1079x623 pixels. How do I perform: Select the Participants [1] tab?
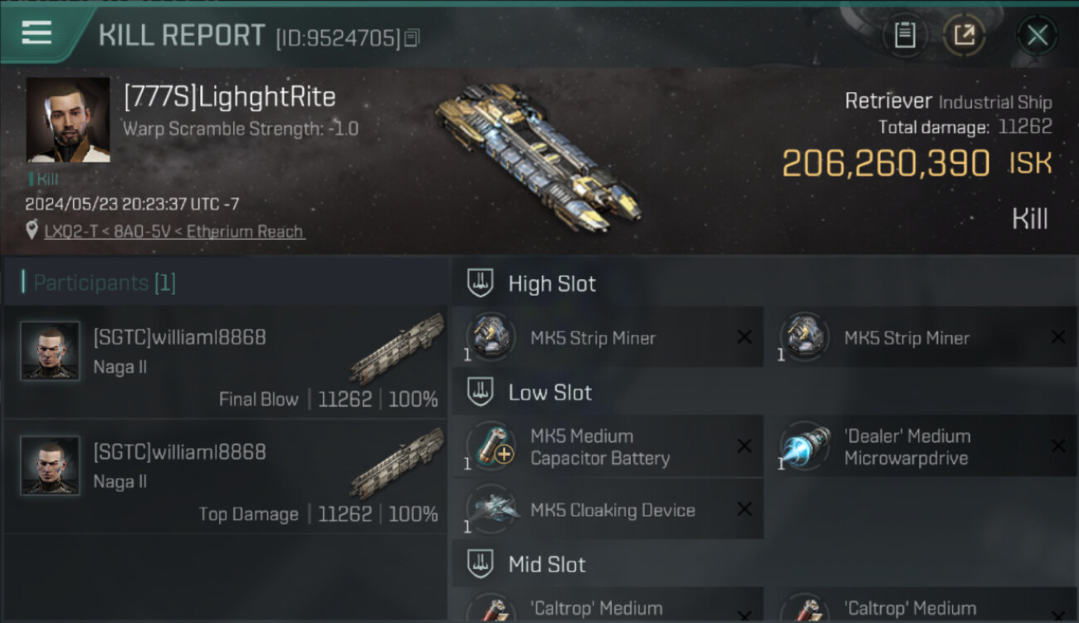point(105,283)
